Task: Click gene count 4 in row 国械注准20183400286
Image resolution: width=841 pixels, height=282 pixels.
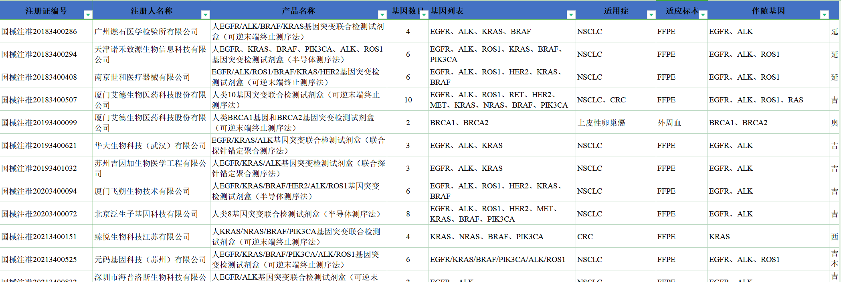Action: pos(408,31)
